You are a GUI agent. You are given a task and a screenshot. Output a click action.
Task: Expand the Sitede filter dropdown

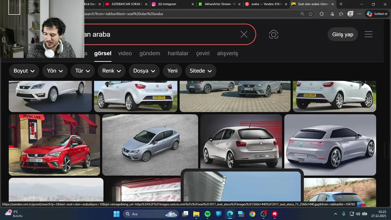coord(201,71)
